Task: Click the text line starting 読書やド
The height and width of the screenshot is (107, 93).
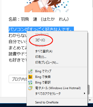Action: point(18,54)
